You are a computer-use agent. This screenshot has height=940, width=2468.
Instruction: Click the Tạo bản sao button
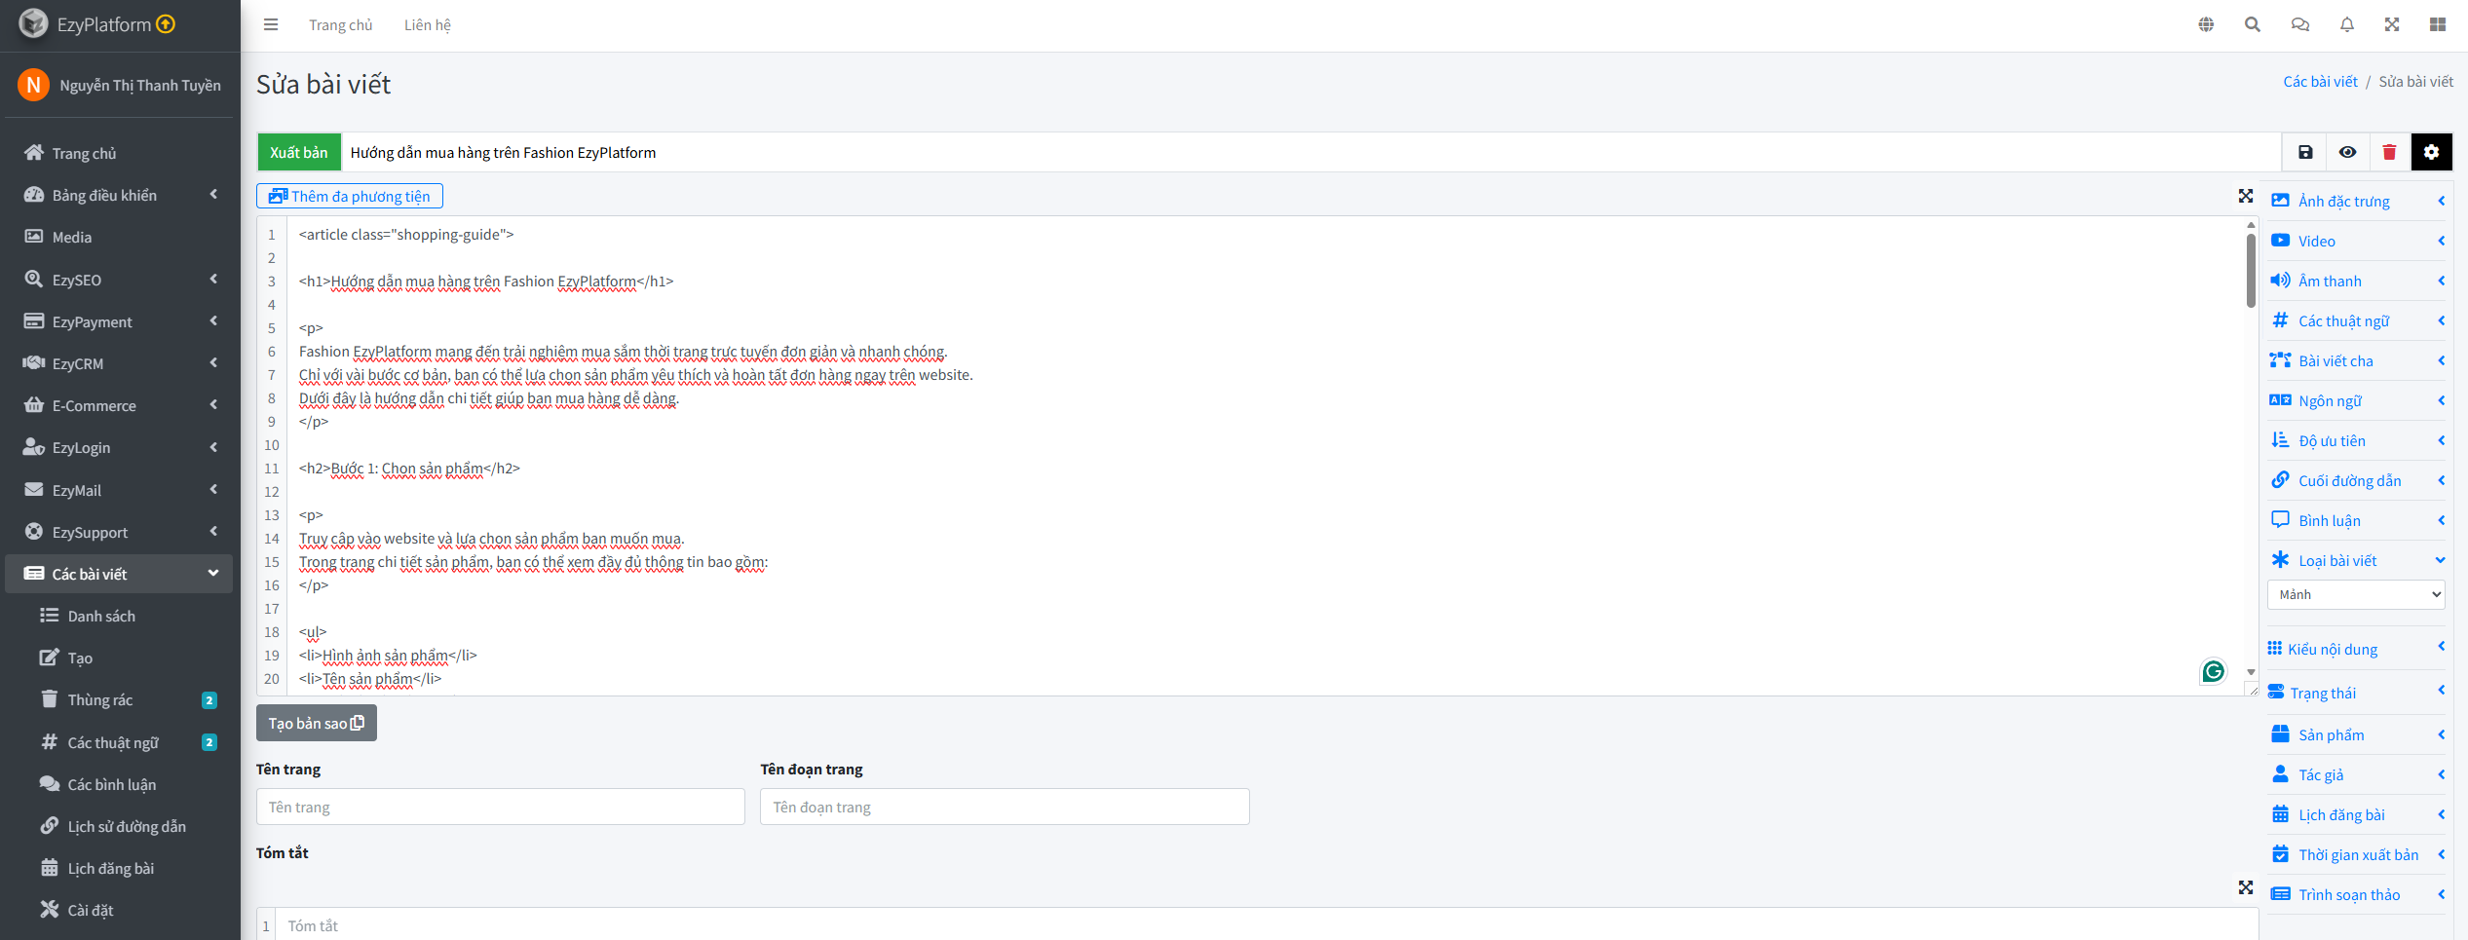point(316,723)
